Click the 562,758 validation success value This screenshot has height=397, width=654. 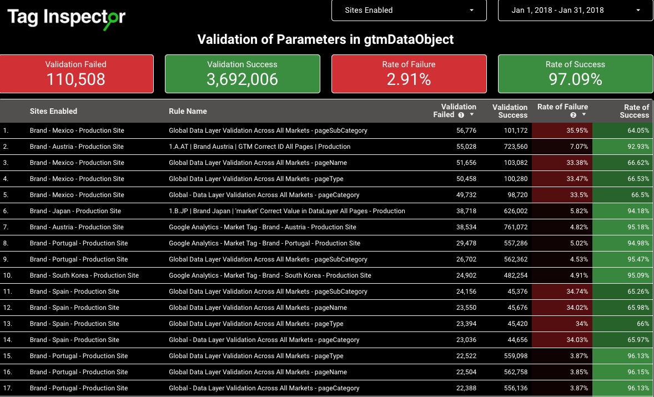515,371
